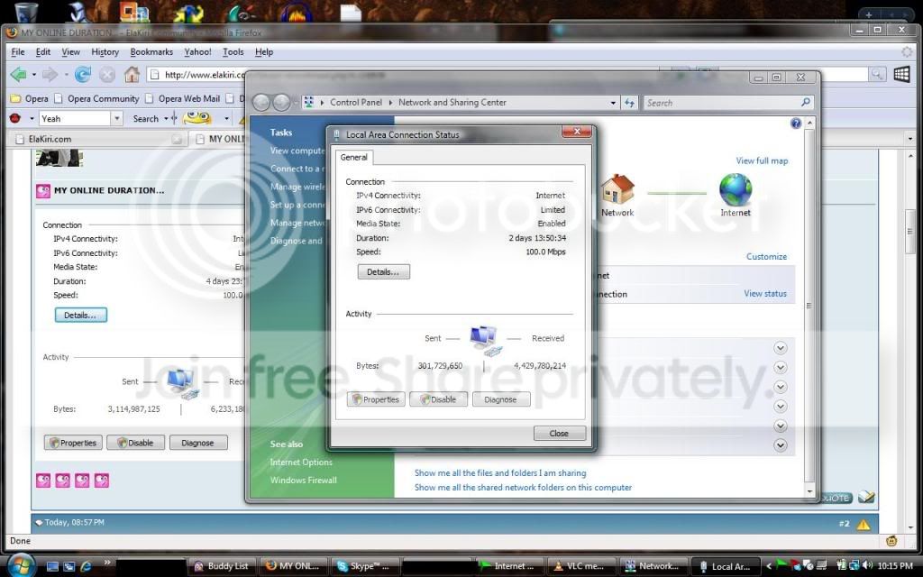Open Windows Firewall in See also
The height and width of the screenshot is (577, 923).
pyautogui.click(x=304, y=481)
